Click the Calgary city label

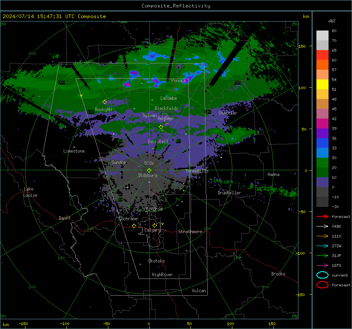pos(153,230)
